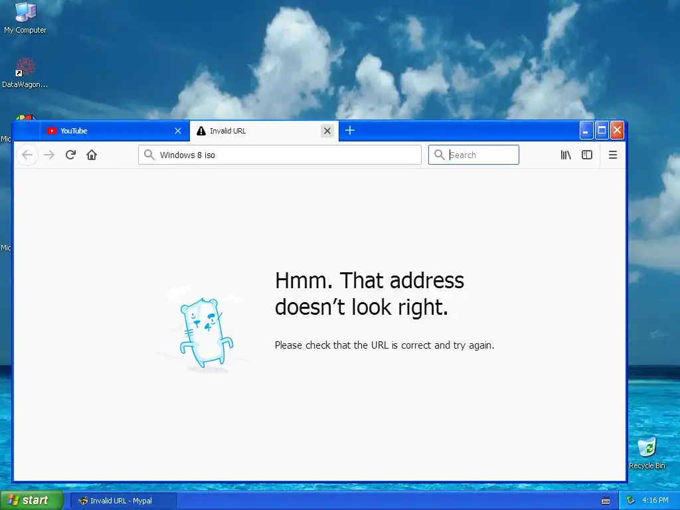Image resolution: width=680 pixels, height=510 pixels.
Task: Switch to the YouTube tab
Action: click(114, 131)
